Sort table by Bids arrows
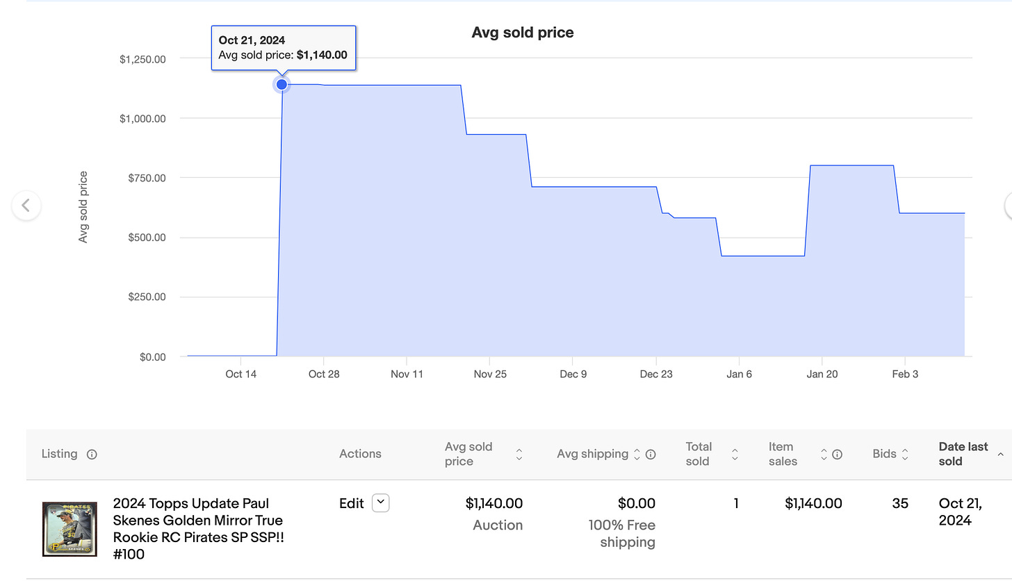Screen dimensions: 1012x581 coord(905,455)
